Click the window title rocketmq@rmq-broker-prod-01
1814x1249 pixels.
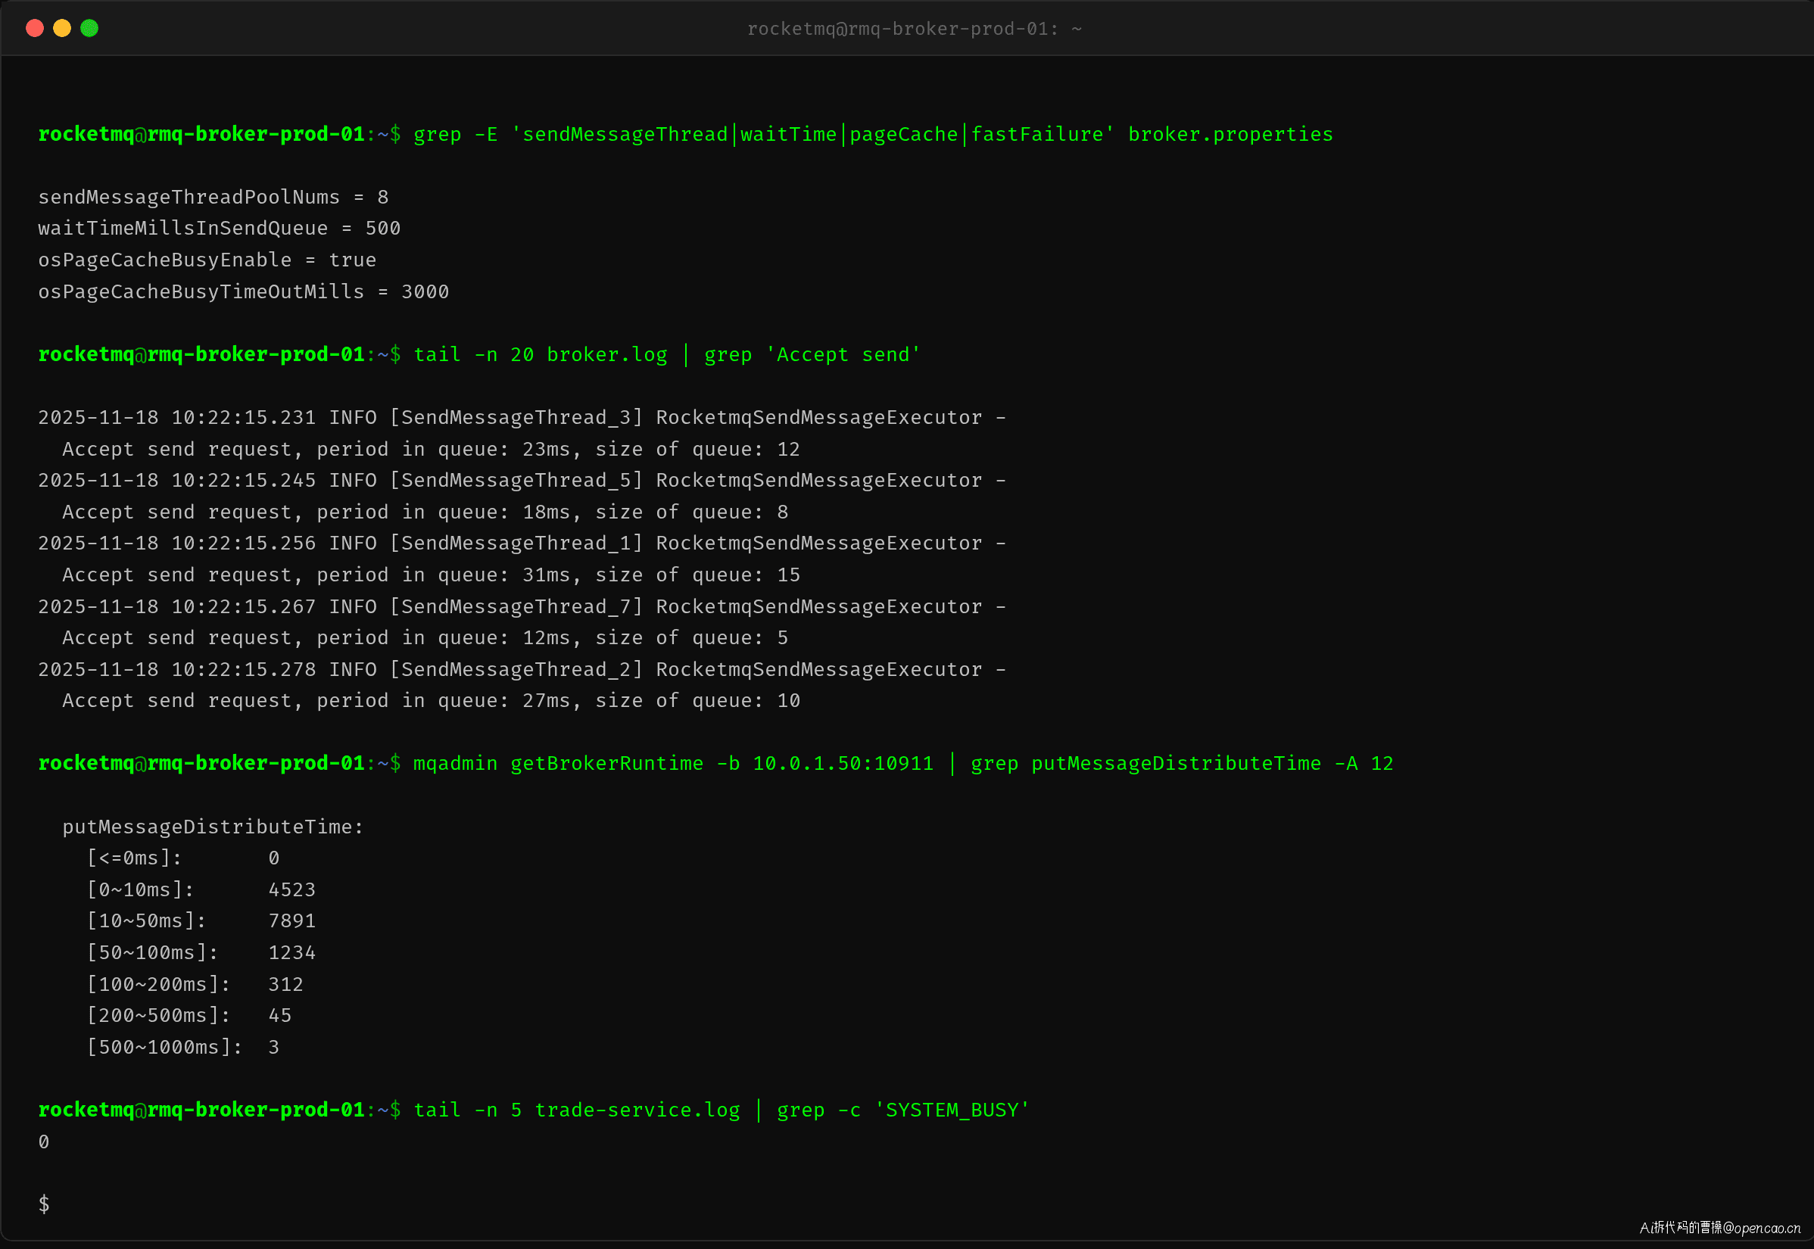914,29
